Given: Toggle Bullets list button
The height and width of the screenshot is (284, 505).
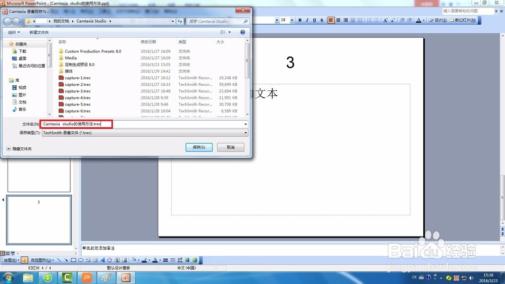Looking at the screenshot, I should tap(377, 20).
